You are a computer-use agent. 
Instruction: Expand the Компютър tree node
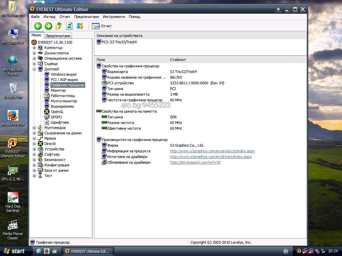(x=34, y=48)
